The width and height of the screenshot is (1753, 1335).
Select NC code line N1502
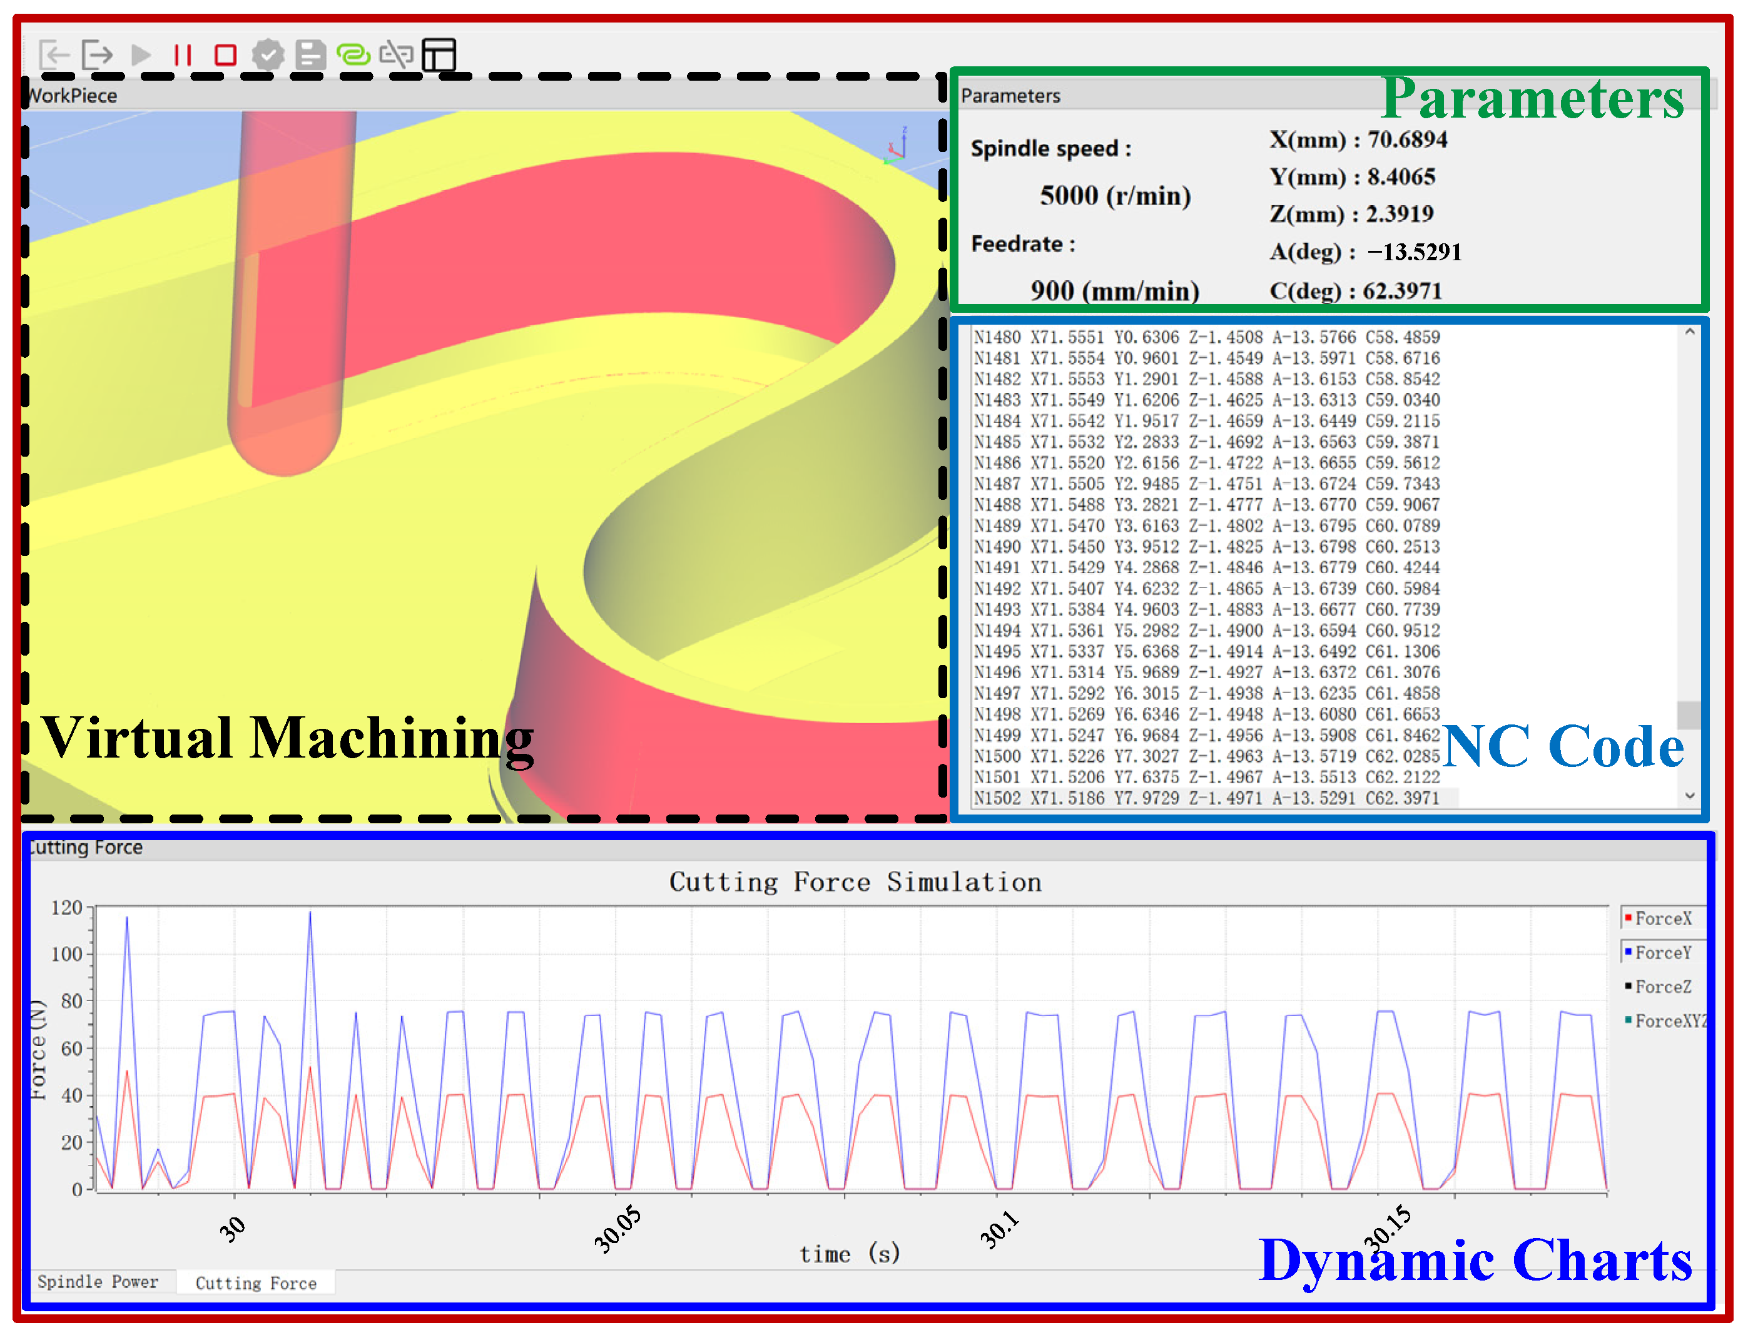[1206, 799]
